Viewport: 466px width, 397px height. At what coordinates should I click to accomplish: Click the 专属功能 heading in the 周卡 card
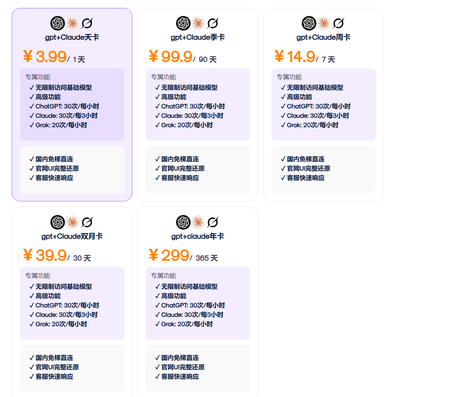click(x=289, y=77)
